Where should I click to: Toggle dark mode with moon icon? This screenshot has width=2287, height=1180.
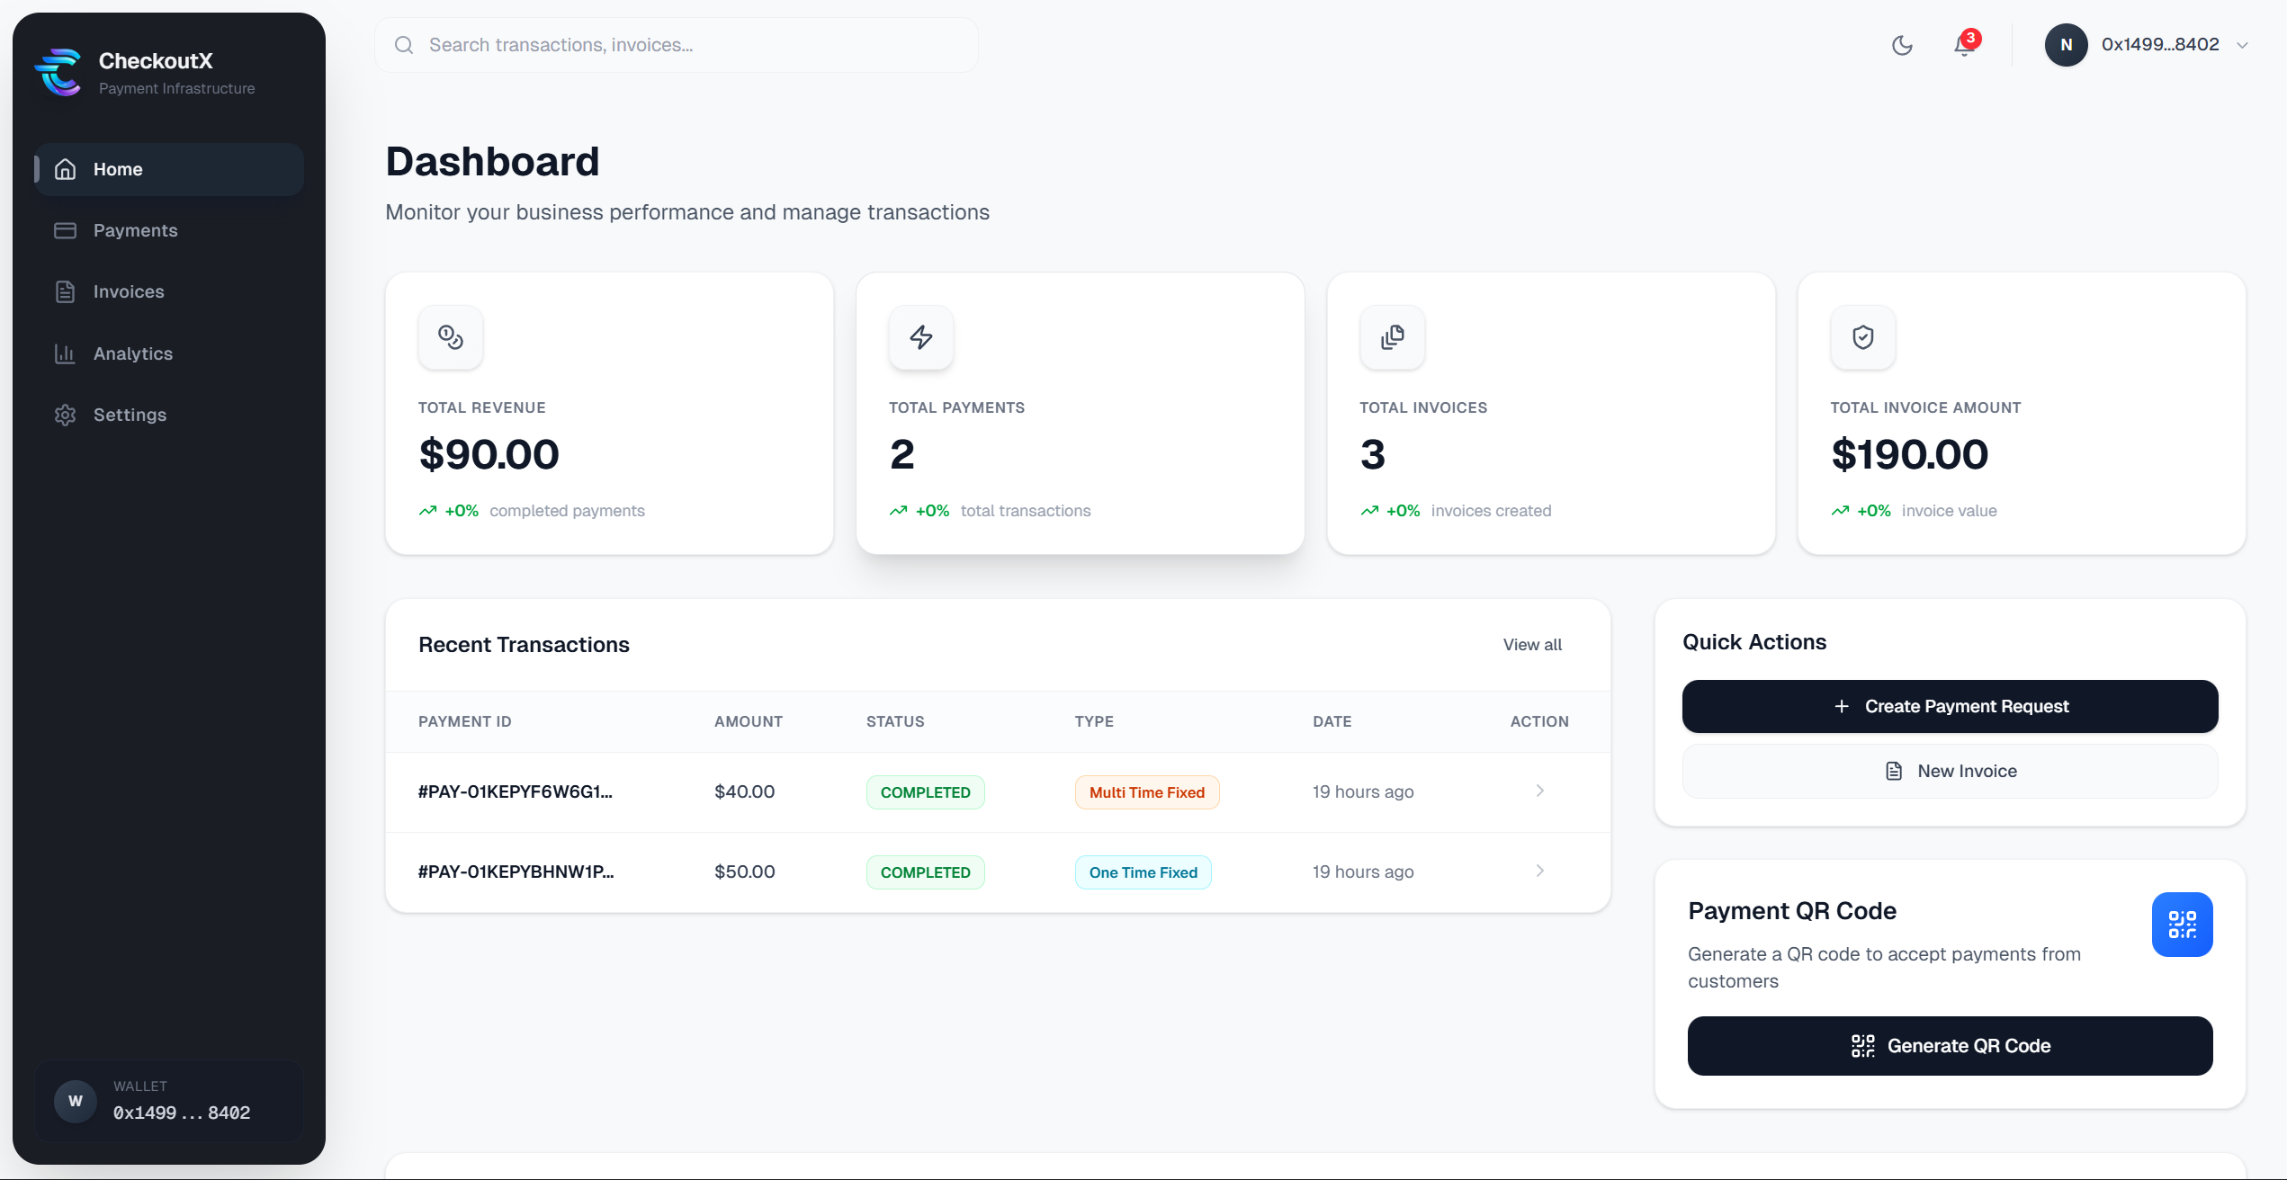click(x=1902, y=45)
